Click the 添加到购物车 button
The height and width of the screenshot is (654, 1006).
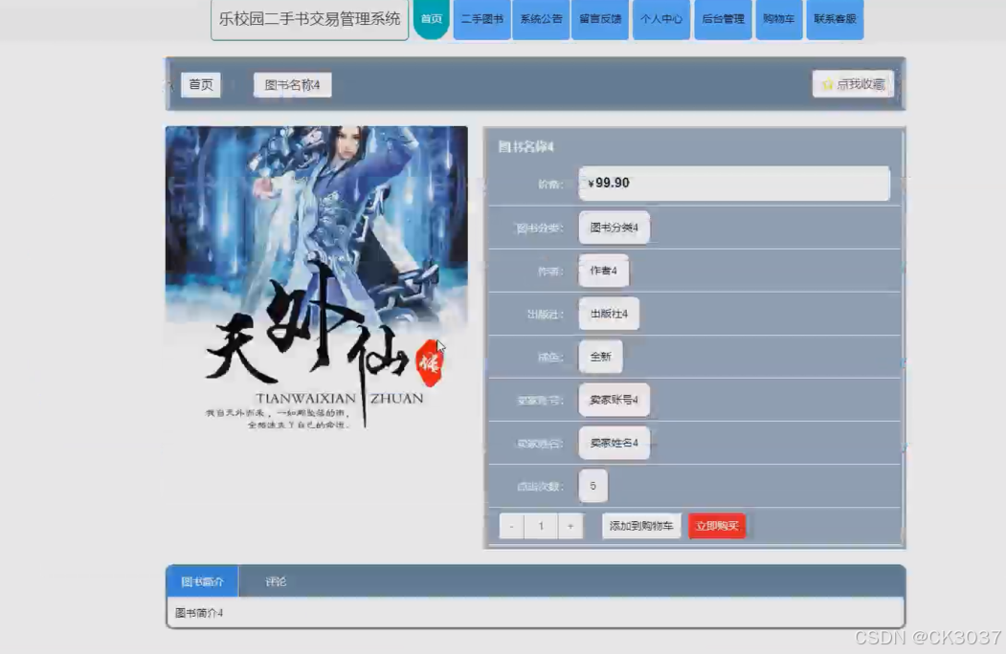641,527
